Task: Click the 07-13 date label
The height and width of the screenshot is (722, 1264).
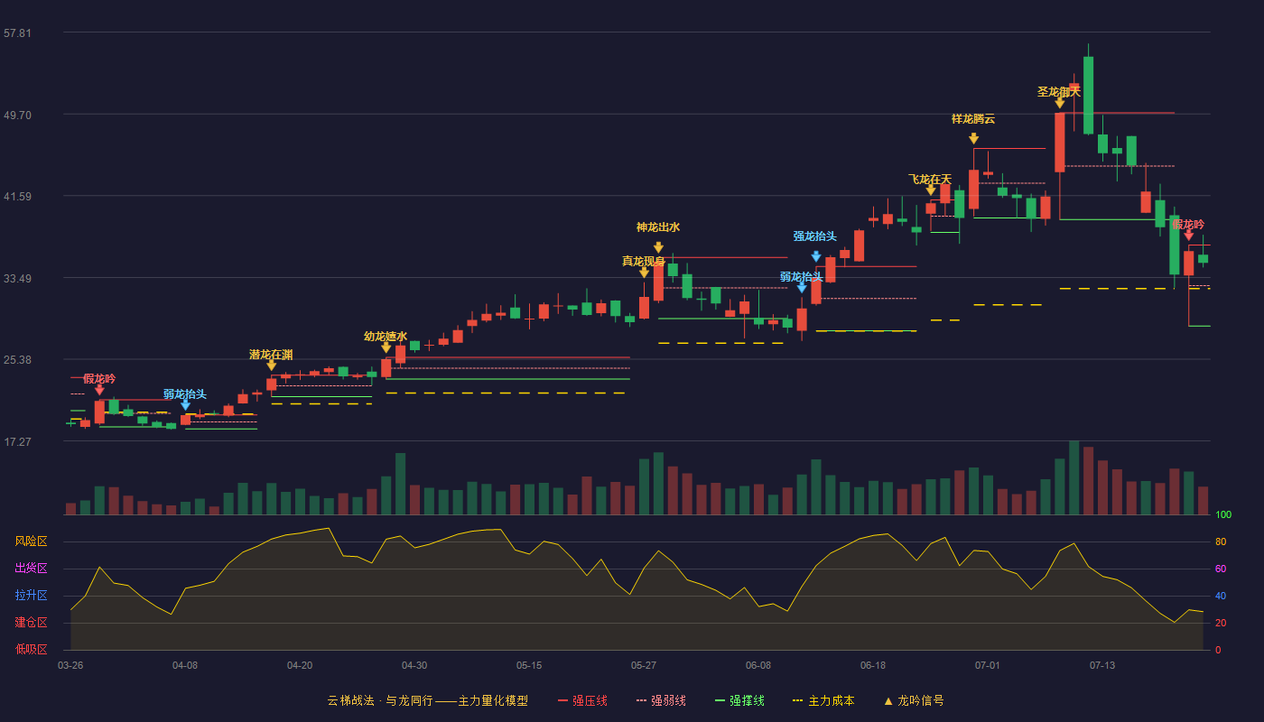Action: 1102,665
